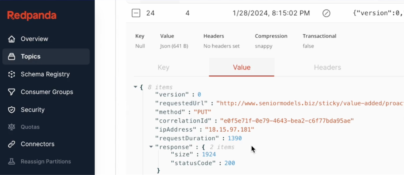Screen dimensions: 404x175
Task: Click the Topics icon in sidebar
Action: pyautogui.click(x=12, y=57)
